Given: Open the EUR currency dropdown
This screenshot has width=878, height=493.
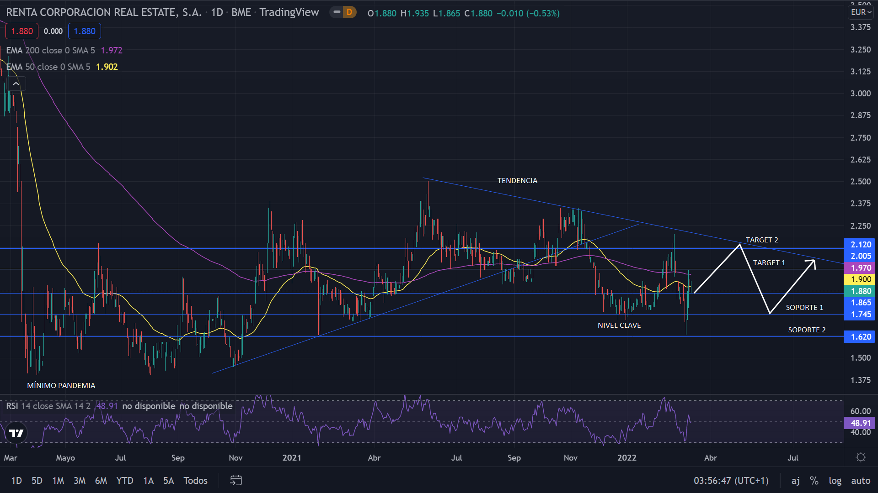Looking at the screenshot, I should pyautogui.click(x=861, y=12).
